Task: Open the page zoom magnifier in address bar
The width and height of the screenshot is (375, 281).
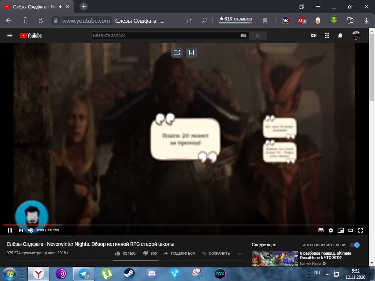Action: click(x=204, y=21)
